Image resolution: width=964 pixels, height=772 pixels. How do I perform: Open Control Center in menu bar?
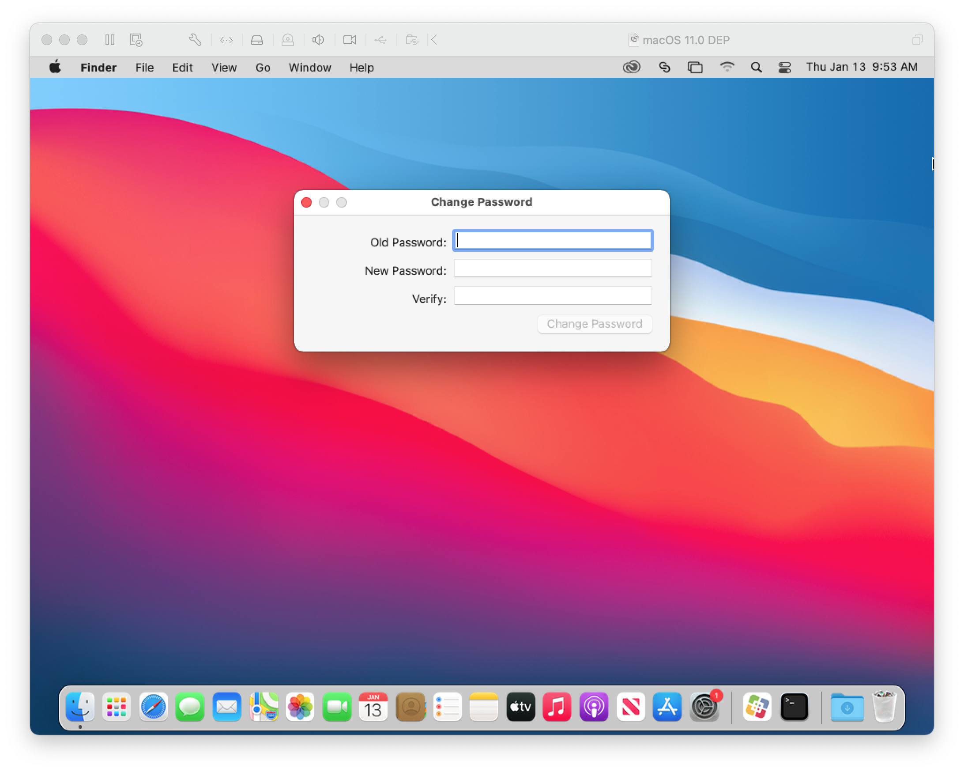(785, 67)
